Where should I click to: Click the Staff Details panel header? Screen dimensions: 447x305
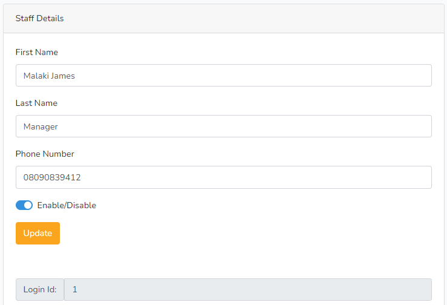(x=223, y=18)
